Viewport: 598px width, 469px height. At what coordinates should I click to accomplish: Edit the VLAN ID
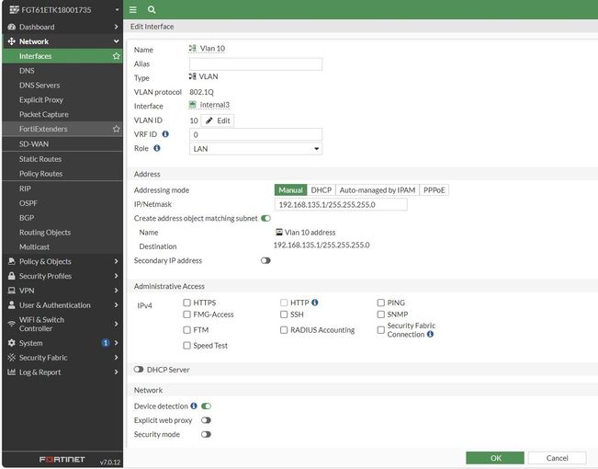pyautogui.click(x=218, y=120)
